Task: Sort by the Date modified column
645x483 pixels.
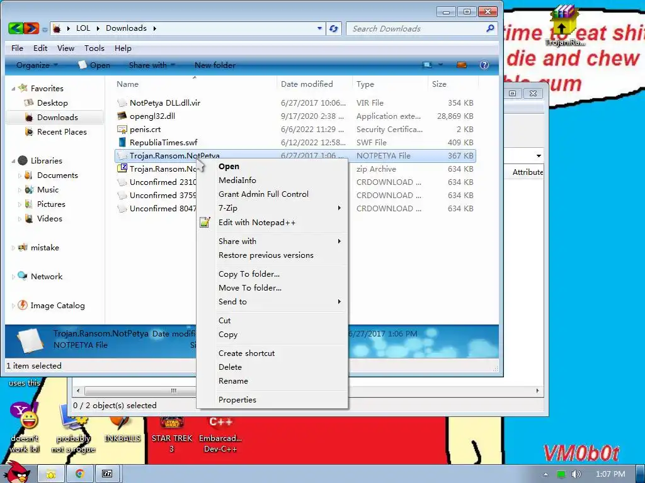Action: point(307,84)
